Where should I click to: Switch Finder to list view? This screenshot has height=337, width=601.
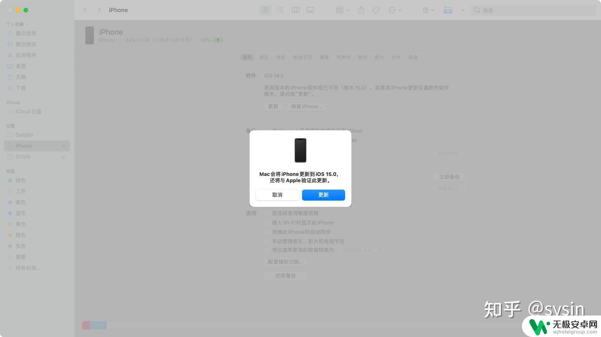tap(280, 10)
